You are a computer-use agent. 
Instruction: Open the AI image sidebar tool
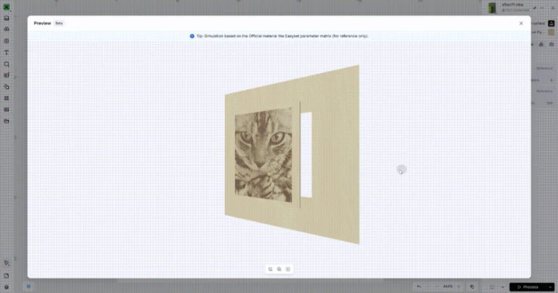pos(7,110)
